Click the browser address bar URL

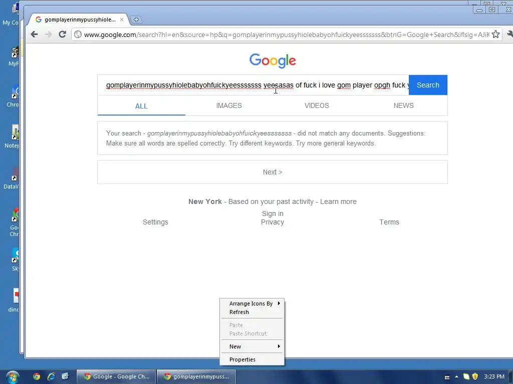(286, 34)
